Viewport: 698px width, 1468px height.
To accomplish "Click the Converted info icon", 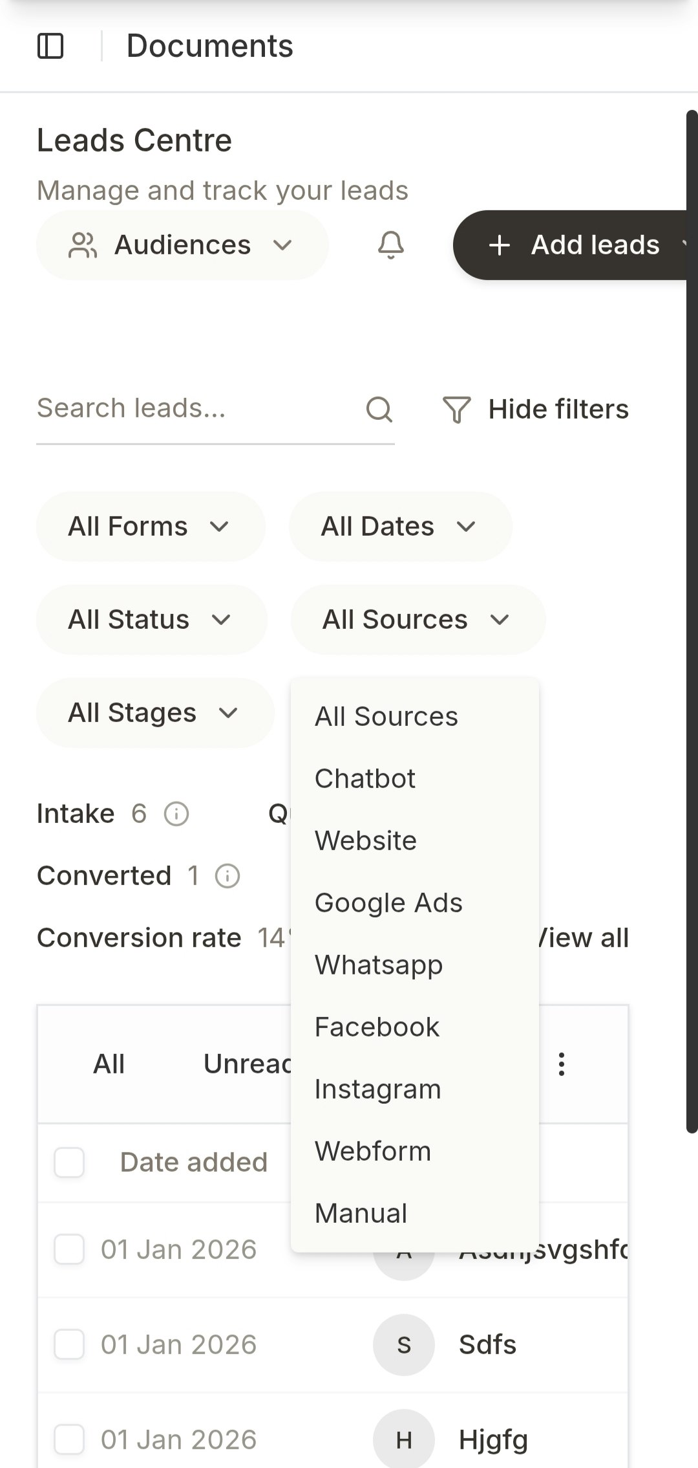I will [227, 876].
